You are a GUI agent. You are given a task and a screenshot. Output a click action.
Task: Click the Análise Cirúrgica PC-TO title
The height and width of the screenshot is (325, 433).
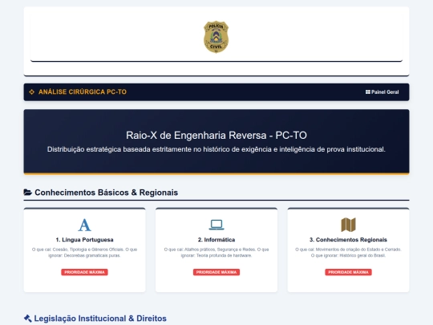[x=83, y=92]
